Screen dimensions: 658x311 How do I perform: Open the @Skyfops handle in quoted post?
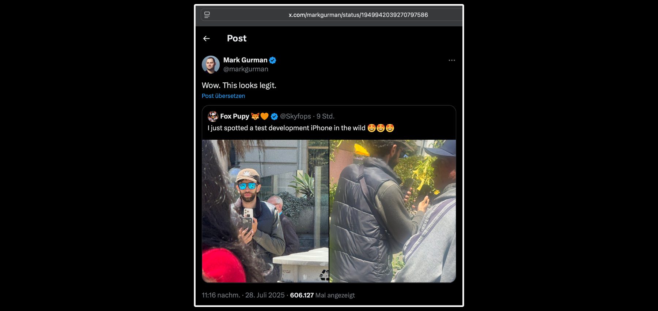click(x=295, y=116)
